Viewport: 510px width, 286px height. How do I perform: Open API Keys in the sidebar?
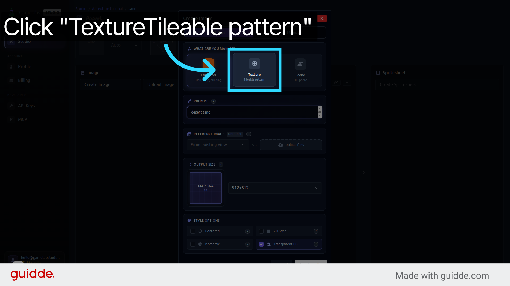26,106
